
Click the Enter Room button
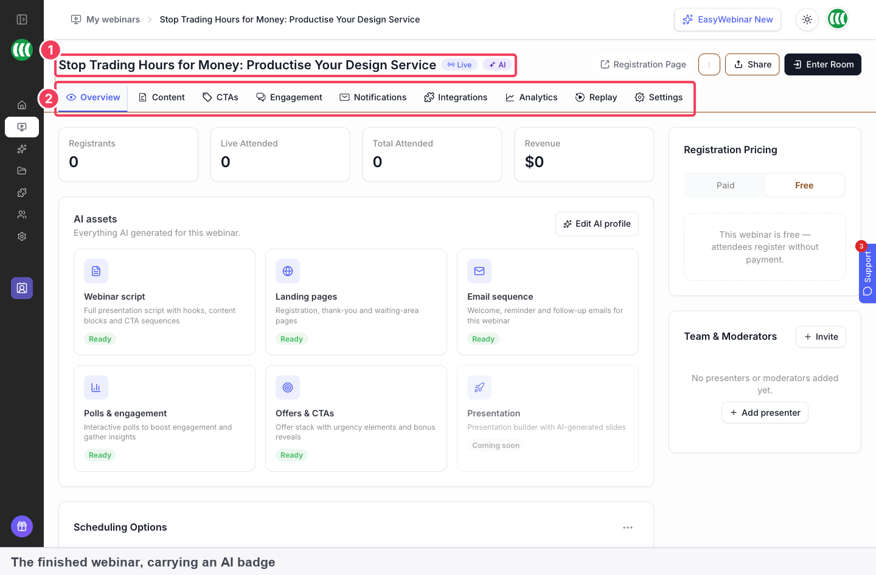(823, 64)
